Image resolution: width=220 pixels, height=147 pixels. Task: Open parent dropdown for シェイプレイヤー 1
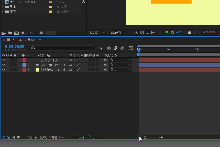(x=120, y=65)
